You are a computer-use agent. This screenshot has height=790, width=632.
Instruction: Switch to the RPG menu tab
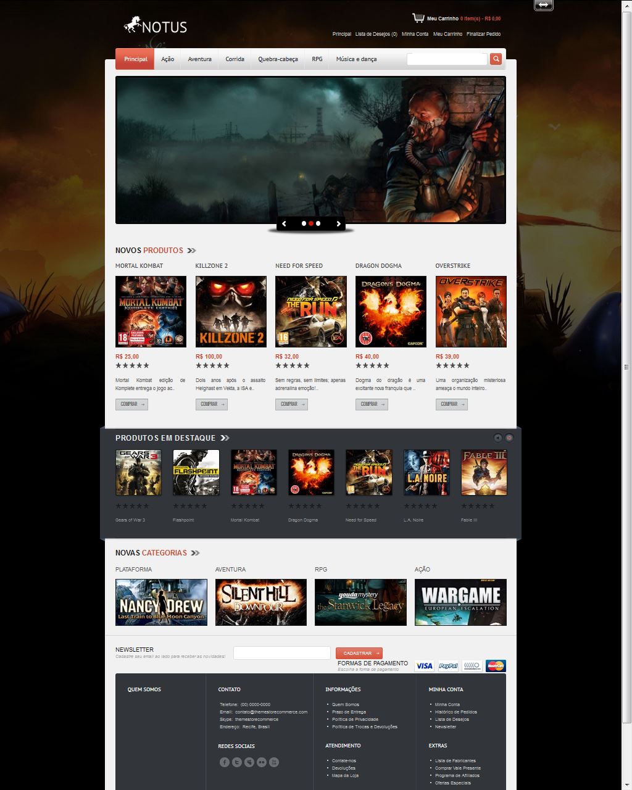pos(317,59)
